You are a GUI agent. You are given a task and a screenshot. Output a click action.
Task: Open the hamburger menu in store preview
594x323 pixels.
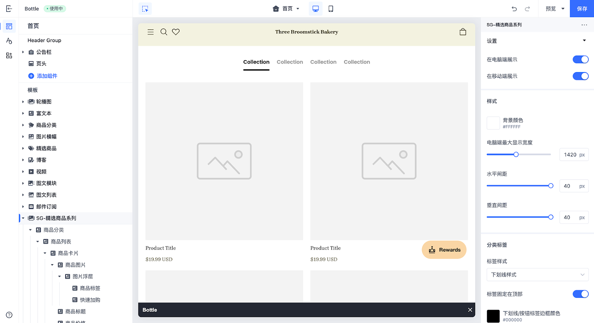click(x=150, y=32)
